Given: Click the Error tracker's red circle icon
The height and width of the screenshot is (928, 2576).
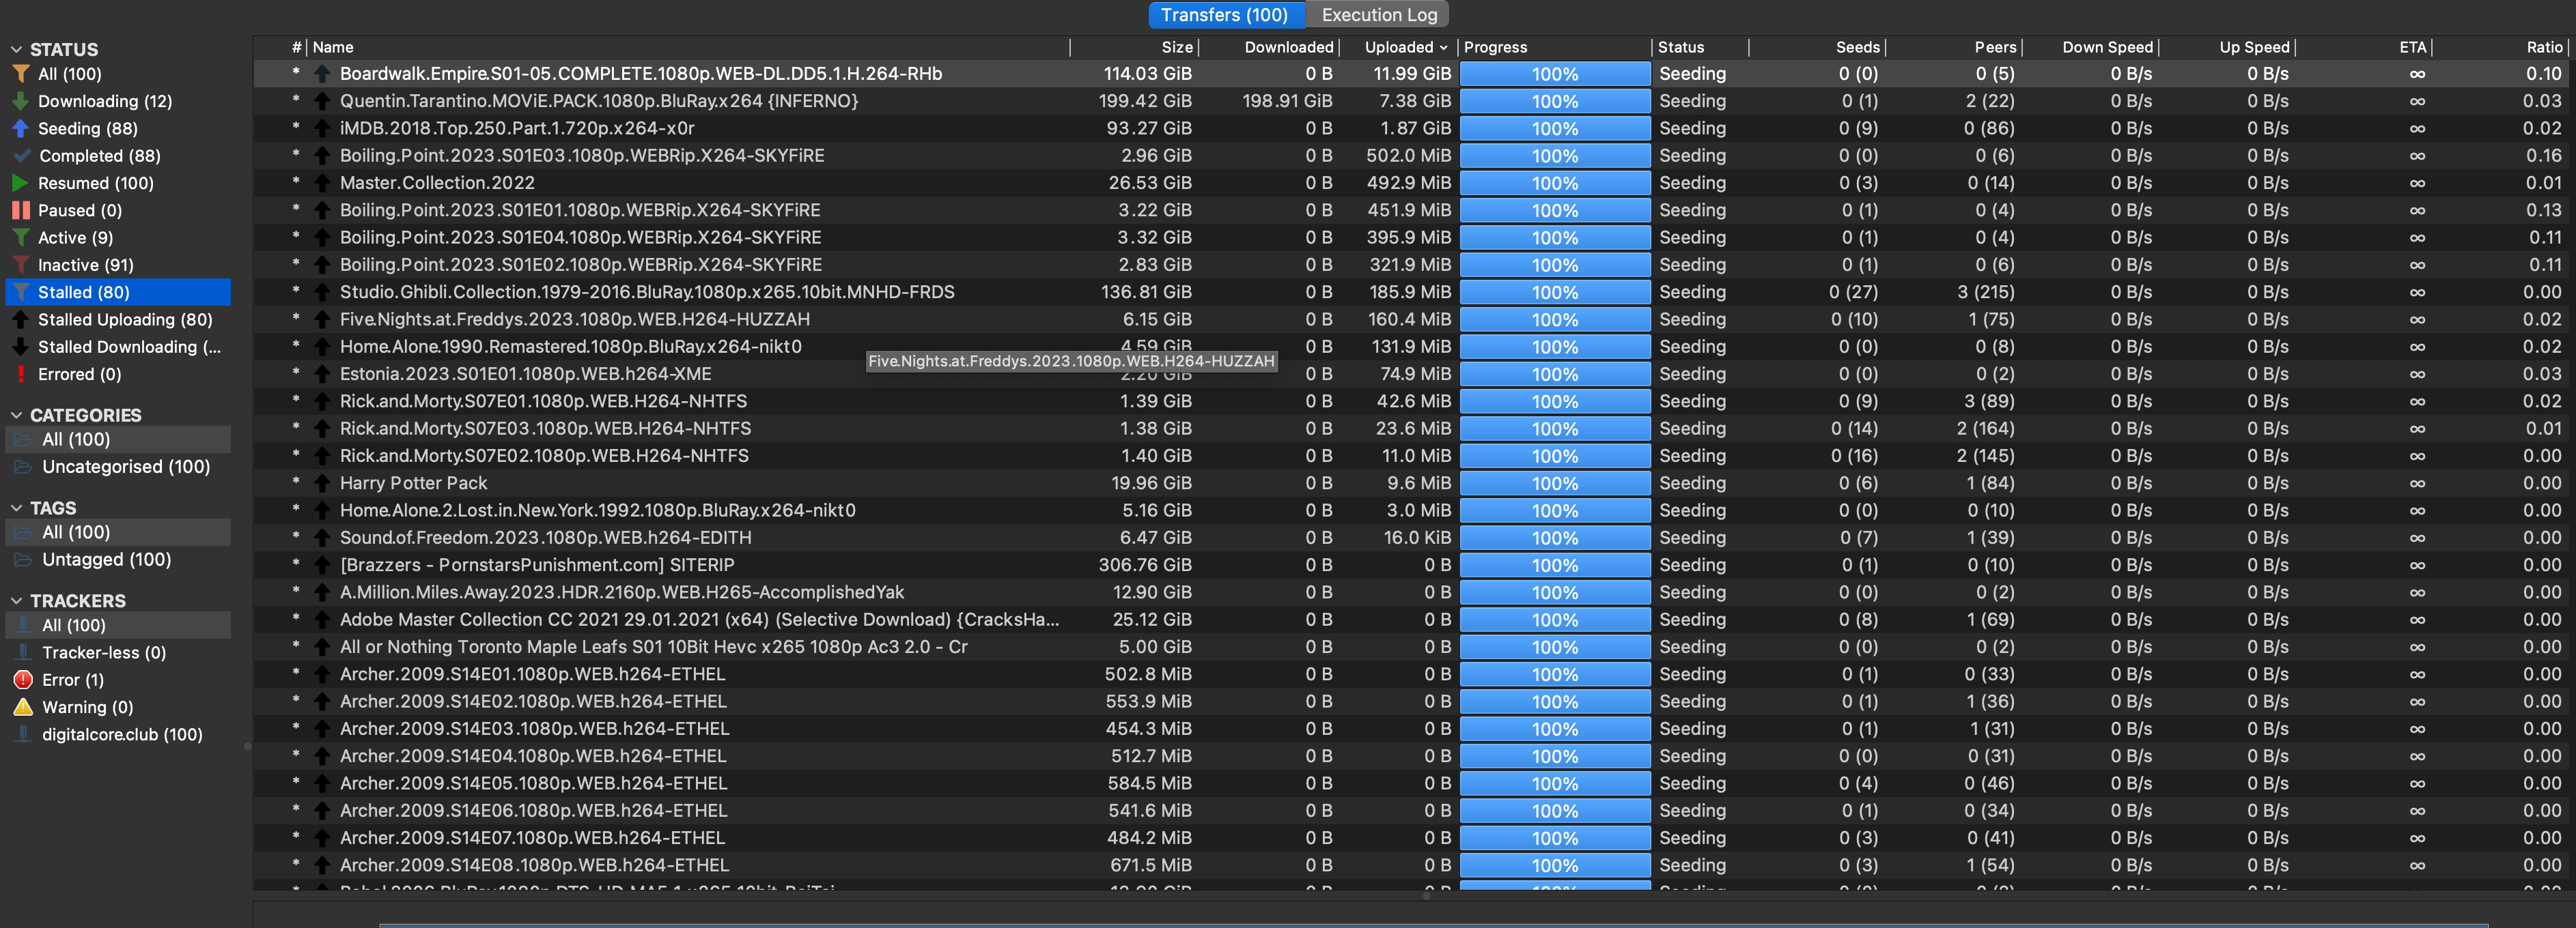Looking at the screenshot, I should pyautogui.click(x=23, y=679).
